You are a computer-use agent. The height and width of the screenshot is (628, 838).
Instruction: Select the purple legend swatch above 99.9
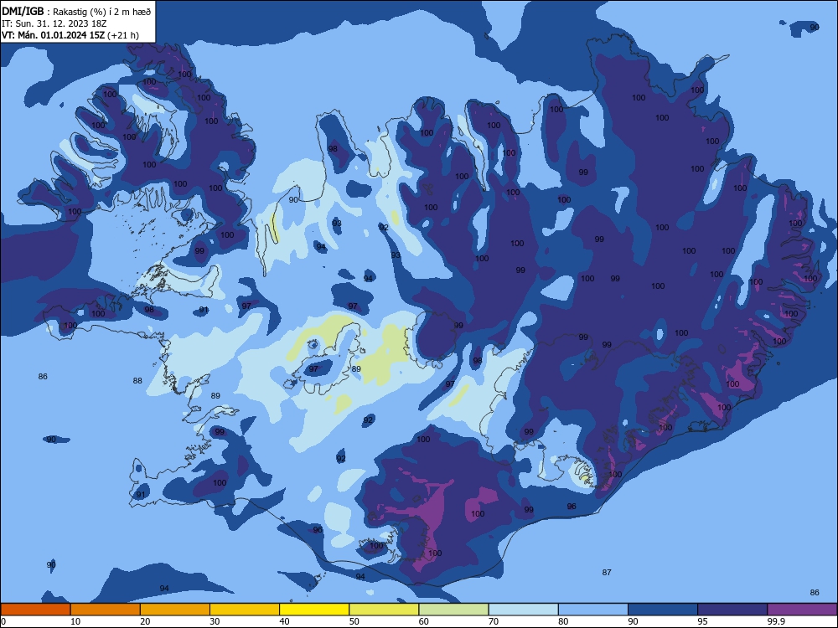pyautogui.click(x=802, y=610)
